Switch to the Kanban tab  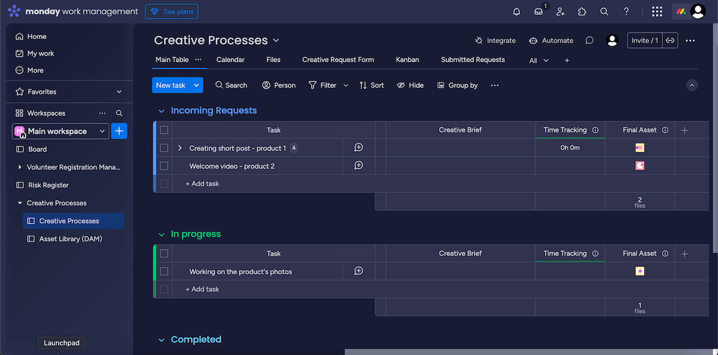point(407,60)
